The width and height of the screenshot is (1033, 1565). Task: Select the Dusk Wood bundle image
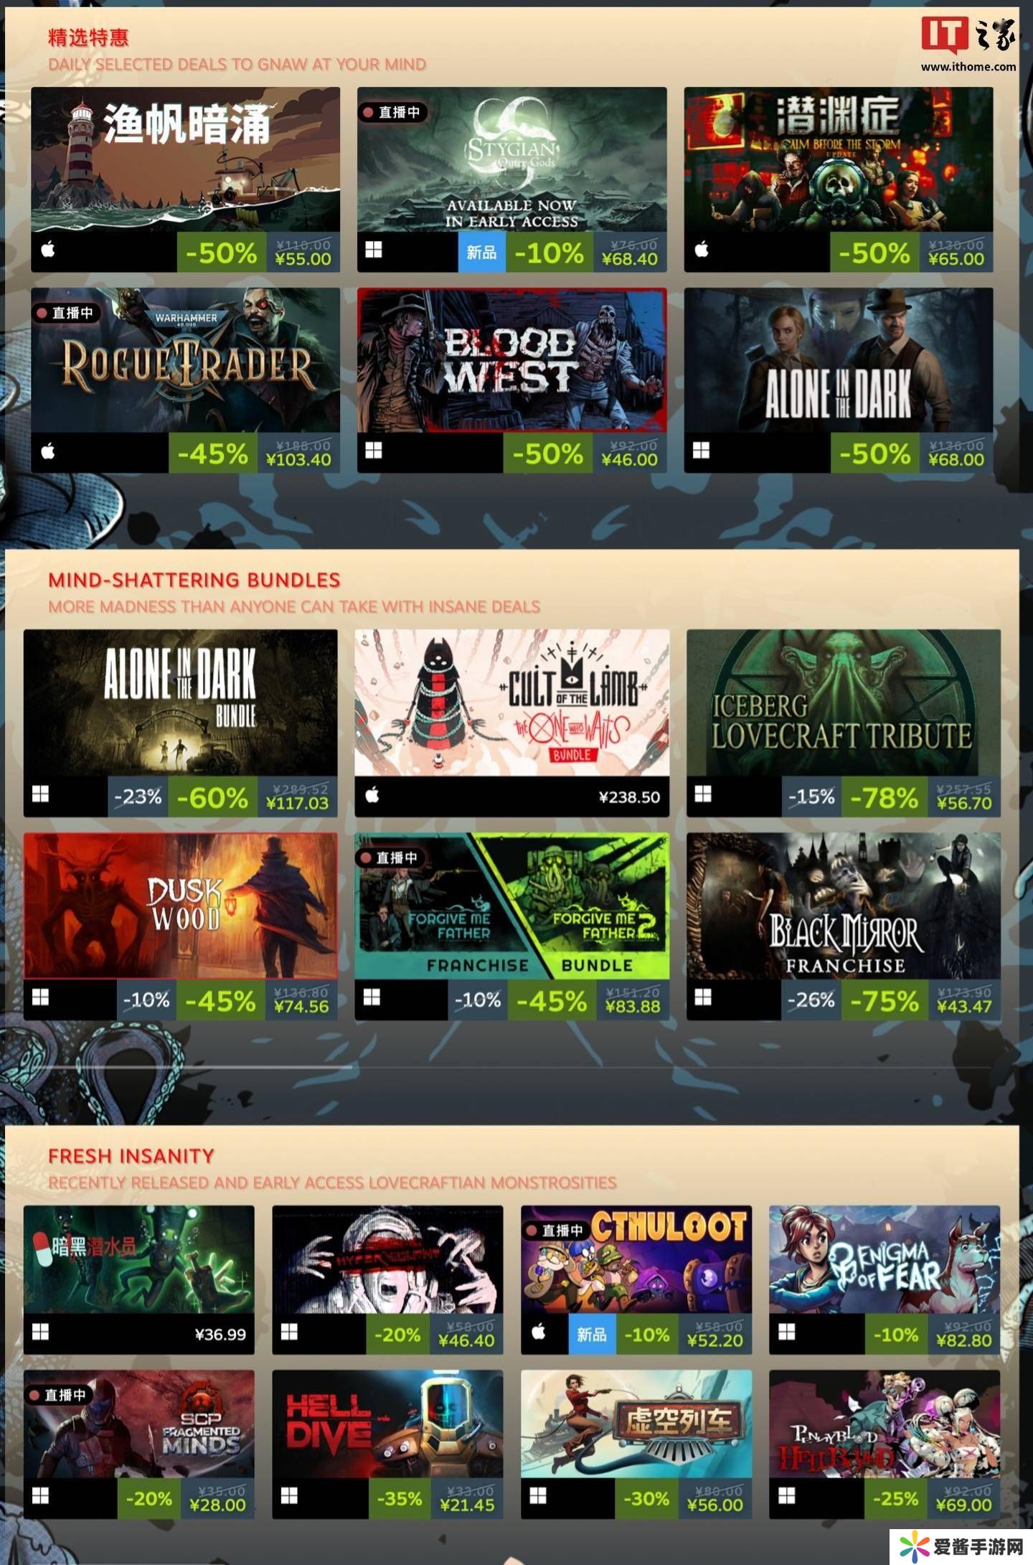click(181, 906)
